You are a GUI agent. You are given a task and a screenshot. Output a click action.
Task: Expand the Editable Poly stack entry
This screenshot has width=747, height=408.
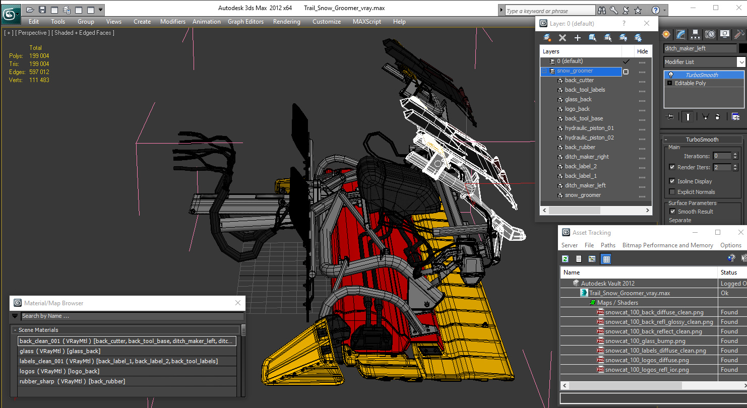670,83
